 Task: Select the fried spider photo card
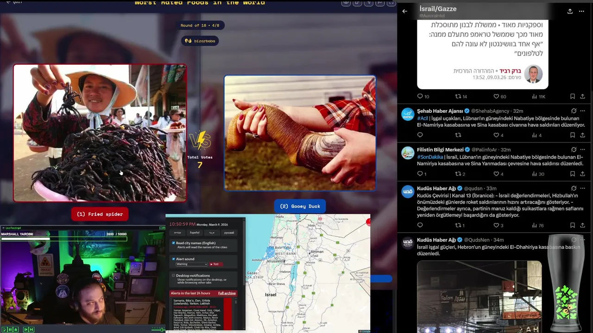coord(100,133)
